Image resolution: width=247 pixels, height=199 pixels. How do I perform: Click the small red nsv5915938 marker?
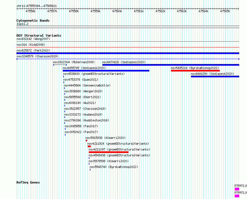point(86,141)
